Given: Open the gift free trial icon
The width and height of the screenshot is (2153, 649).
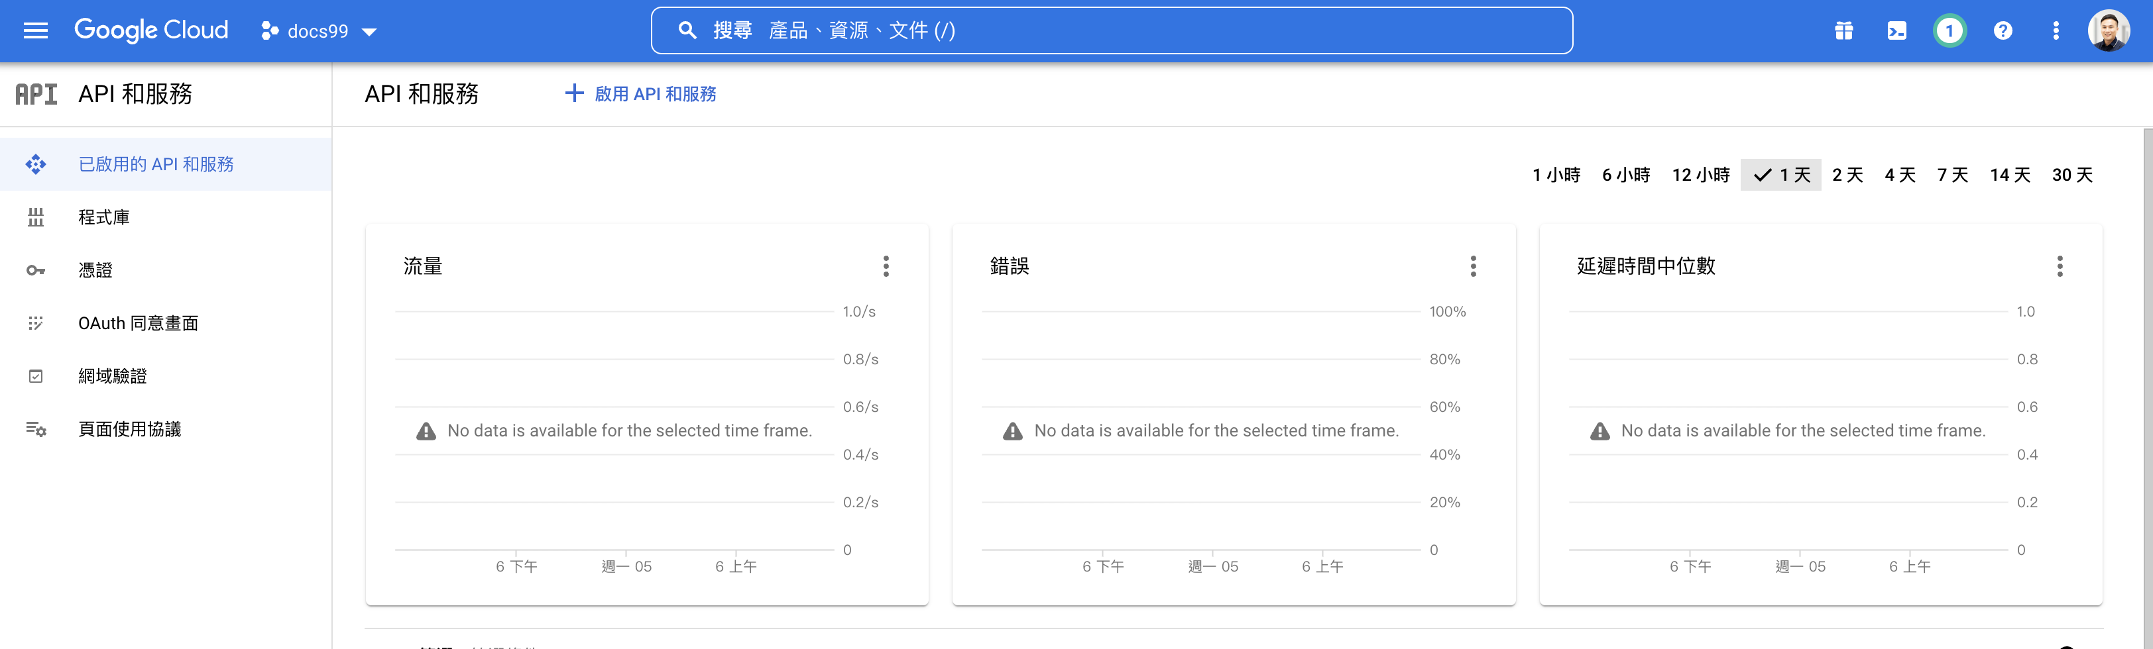Looking at the screenshot, I should [1843, 31].
